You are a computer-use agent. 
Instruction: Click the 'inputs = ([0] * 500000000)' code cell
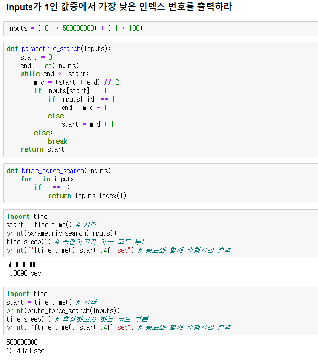(x=161, y=28)
